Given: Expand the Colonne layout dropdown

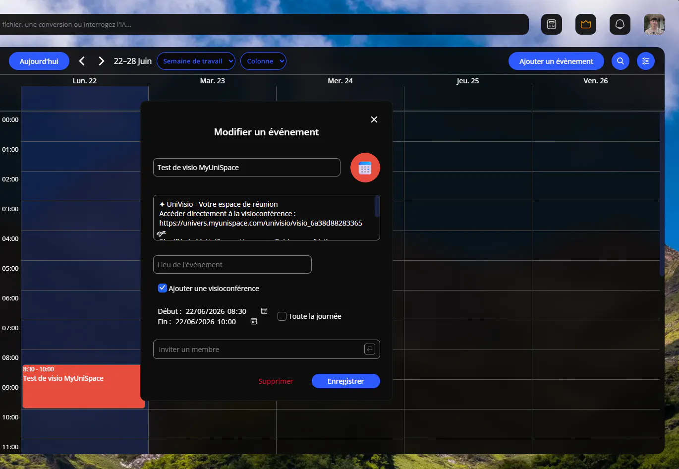Looking at the screenshot, I should 263,61.
